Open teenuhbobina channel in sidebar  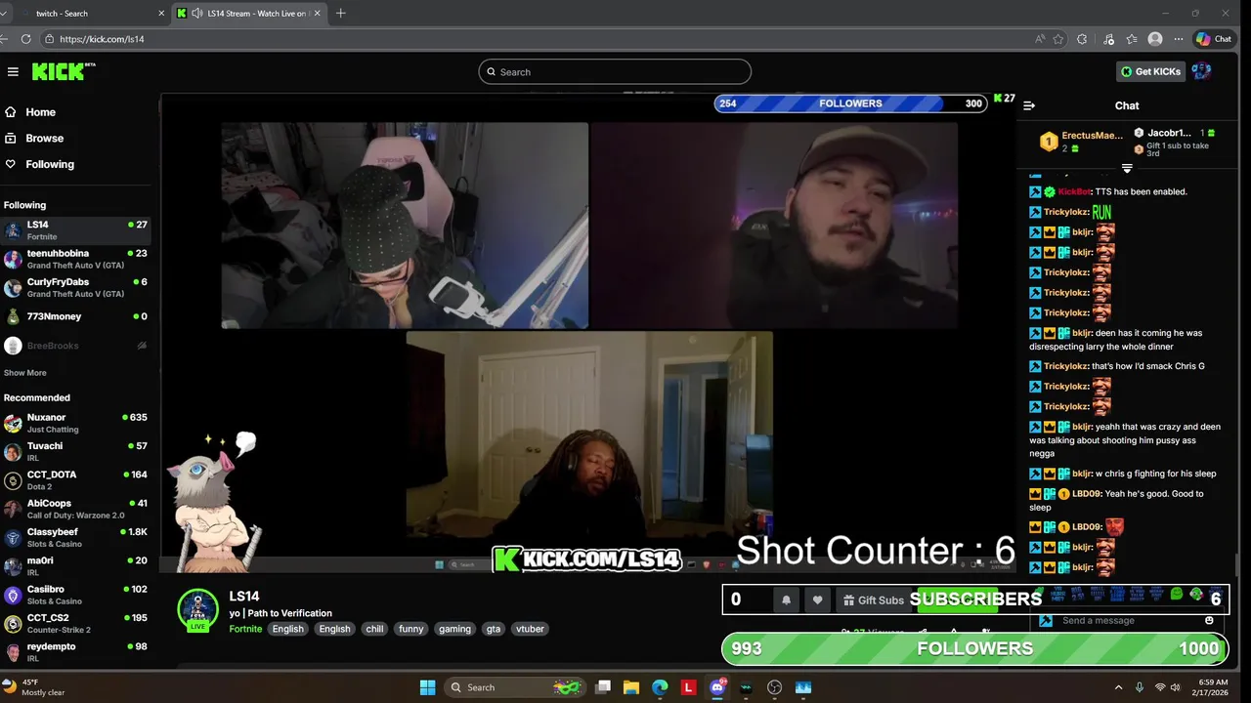(75, 259)
